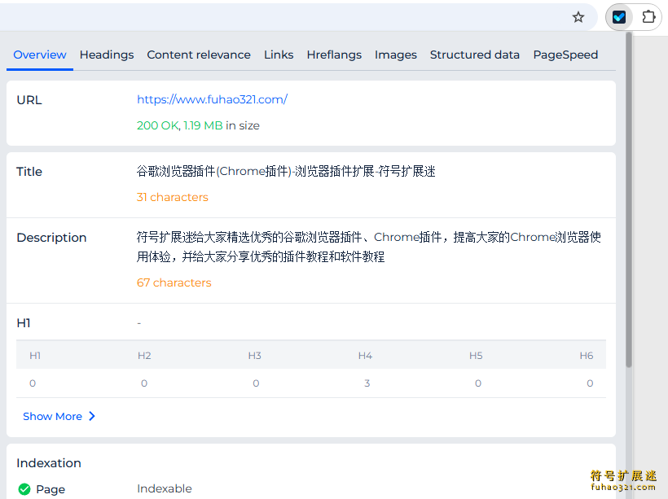
Task: Click the H5 column header
Action: click(x=476, y=356)
